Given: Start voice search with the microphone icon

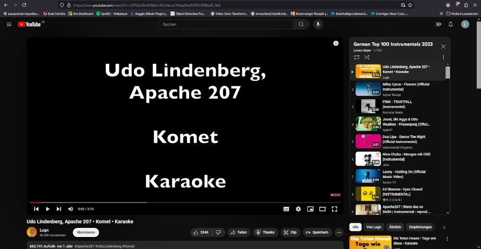Looking at the screenshot, I should pos(318,24).
